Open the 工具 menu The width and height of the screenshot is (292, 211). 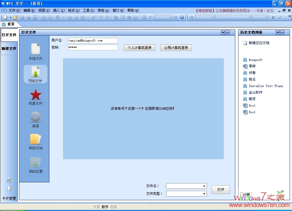(x=89, y=11)
